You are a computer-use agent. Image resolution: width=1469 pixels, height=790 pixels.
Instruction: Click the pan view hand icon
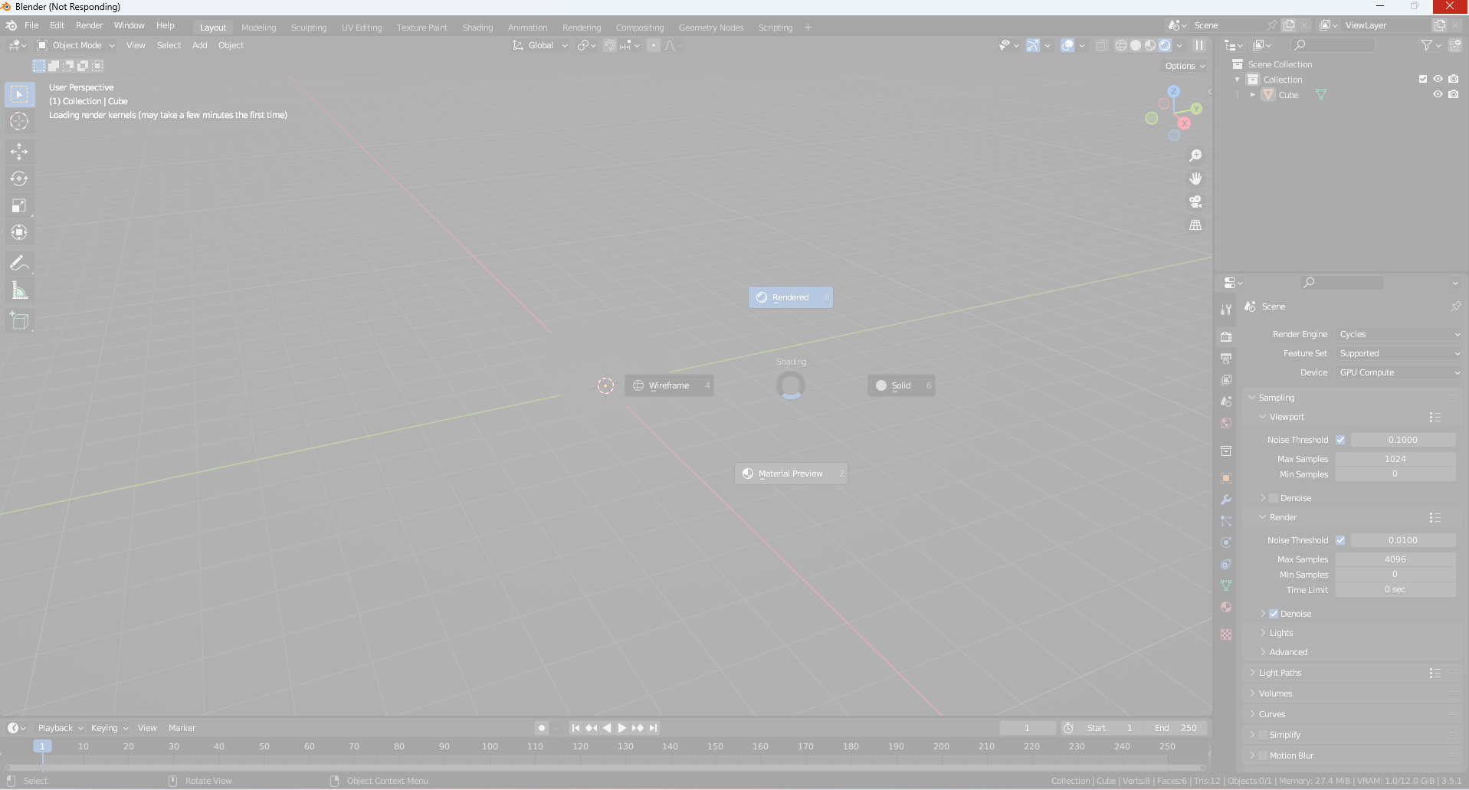(x=1195, y=179)
